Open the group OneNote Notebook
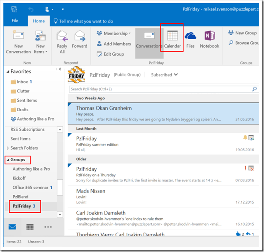The width and height of the screenshot is (264, 252). 210,40
